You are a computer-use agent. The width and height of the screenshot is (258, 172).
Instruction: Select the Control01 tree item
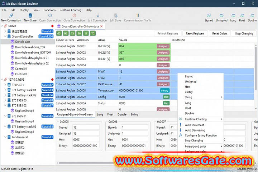(21, 69)
